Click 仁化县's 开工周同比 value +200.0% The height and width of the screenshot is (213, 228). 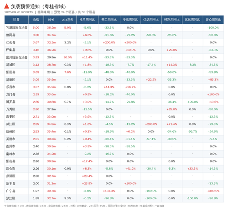109,42
